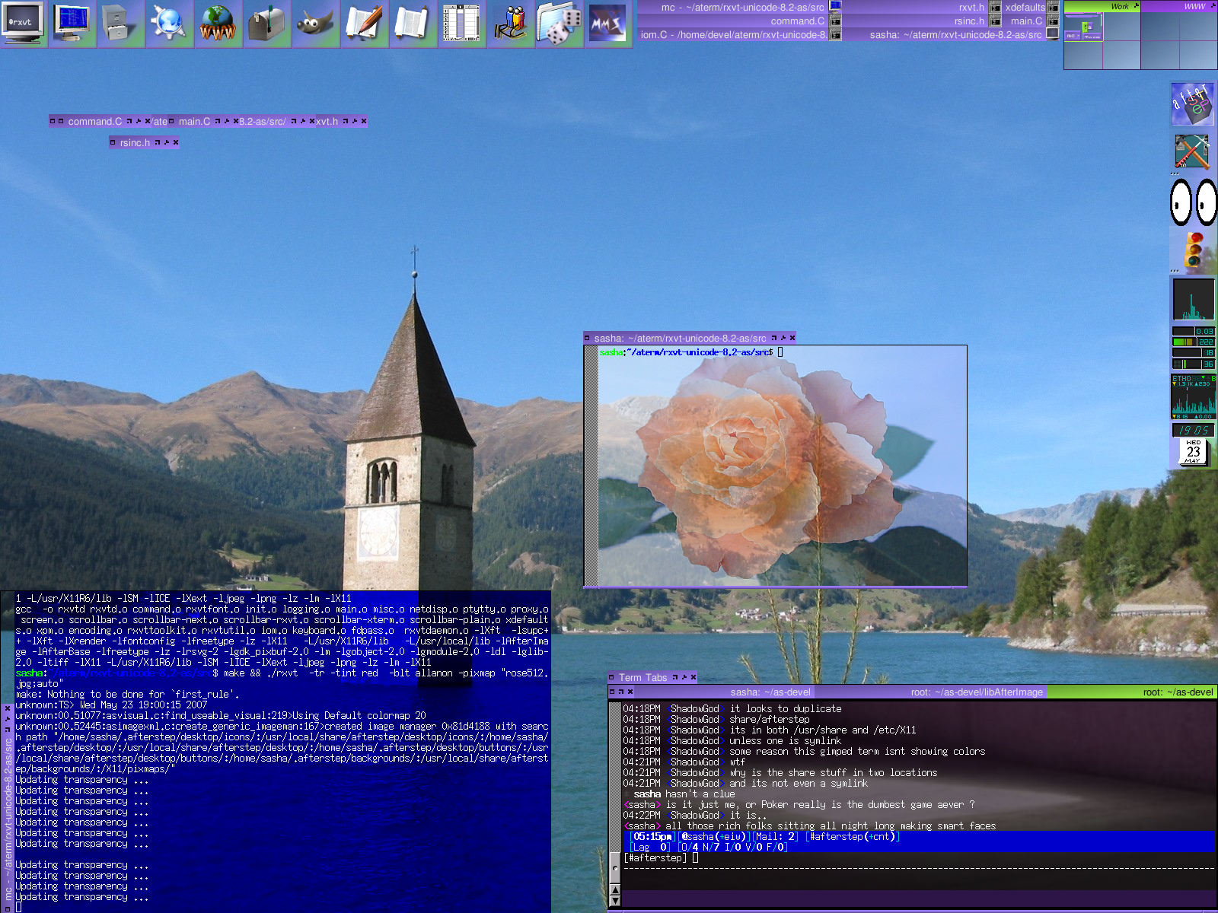Click the [#afterstep] IRC input line

click(x=919, y=857)
